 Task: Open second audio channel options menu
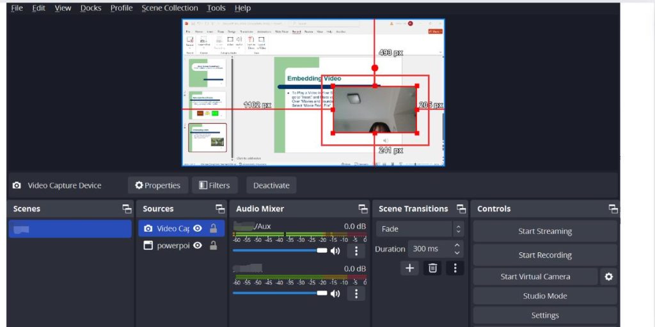point(356,293)
